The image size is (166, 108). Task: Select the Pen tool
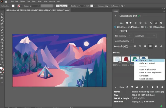pyautogui.click(x=2, y=20)
